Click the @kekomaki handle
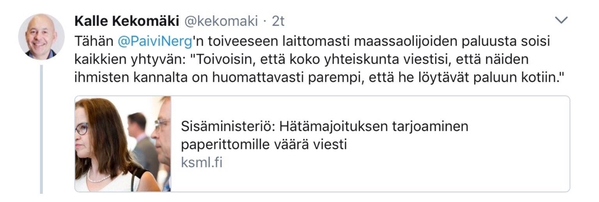 220,21
